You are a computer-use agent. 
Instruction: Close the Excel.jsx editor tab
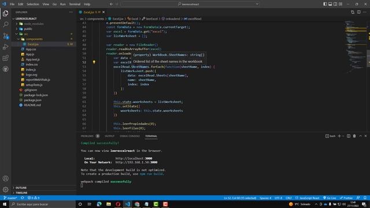(x=103, y=12)
